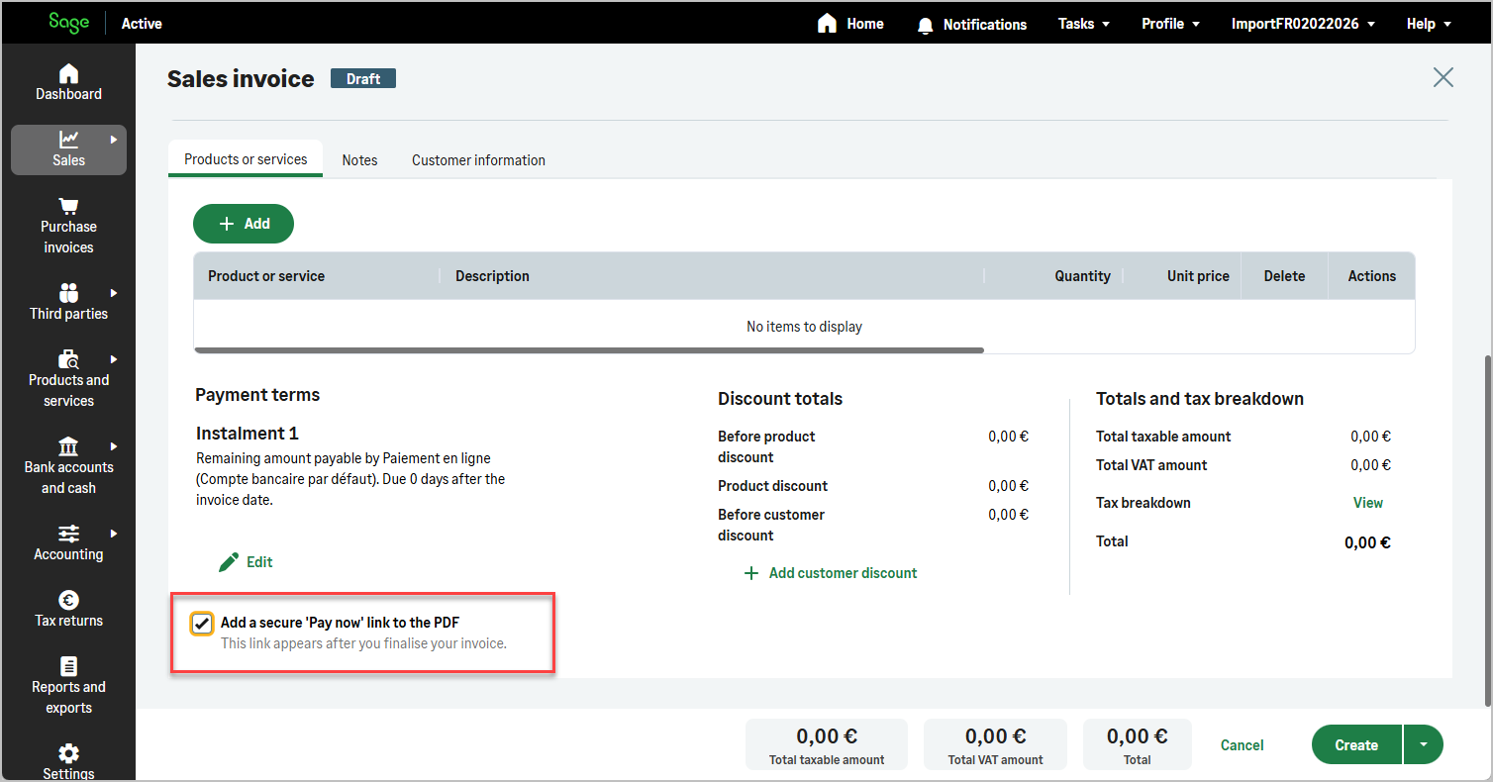Click the Cancel button
The height and width of the screenshot is (782, 1493).
1242,745
